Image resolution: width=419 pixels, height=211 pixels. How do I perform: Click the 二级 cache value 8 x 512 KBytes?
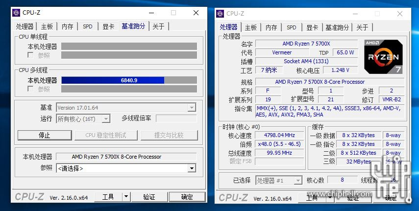(x=358, y=153)
